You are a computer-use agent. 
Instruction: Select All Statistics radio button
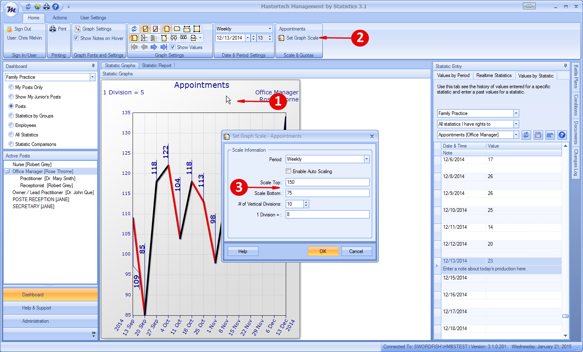11,135
